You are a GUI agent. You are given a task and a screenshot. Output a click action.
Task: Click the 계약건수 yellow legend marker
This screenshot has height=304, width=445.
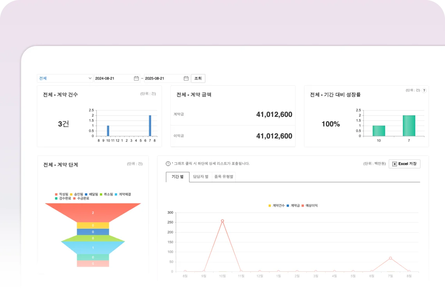click(x=270, y=205)
